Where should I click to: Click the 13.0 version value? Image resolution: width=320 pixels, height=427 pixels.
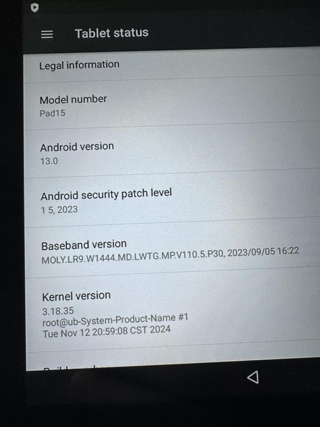(x=49, y=161)
